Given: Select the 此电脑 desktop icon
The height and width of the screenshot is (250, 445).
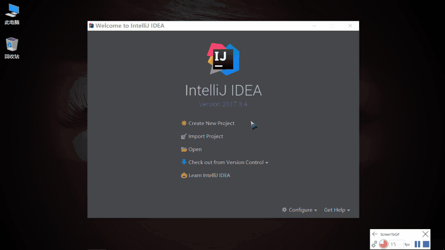Looking at the screenshot, I should (12, 14).
